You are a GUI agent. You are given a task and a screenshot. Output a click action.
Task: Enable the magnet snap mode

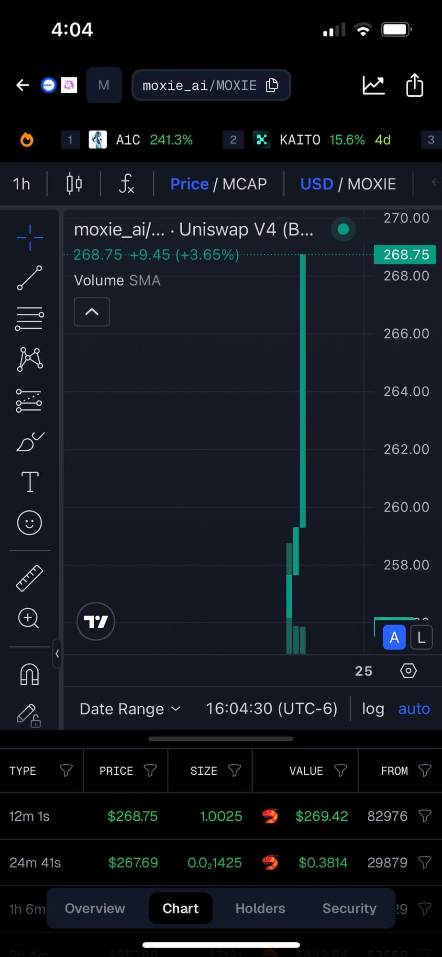(x=30, y=675)
